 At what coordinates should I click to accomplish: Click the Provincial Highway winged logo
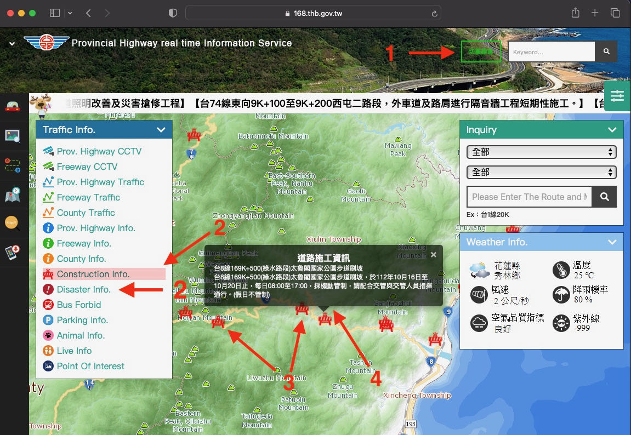click(x=46, y=42)
